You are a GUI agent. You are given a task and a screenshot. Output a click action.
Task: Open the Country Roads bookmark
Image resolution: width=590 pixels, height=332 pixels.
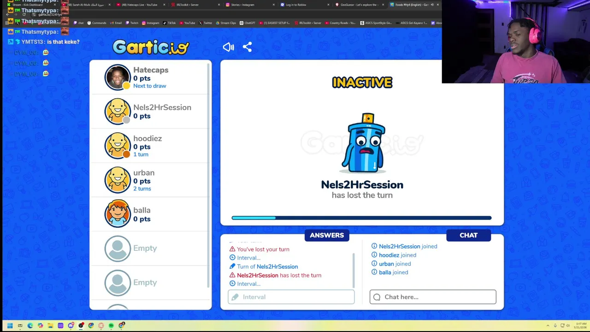pyautogui.click(x=341, y=23)
